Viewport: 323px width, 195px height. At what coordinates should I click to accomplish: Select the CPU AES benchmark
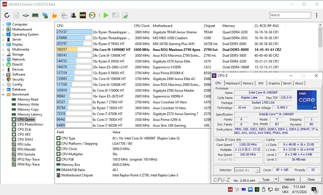[x=24, y=134]
